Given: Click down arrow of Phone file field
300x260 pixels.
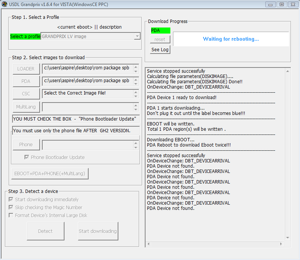Looking at the screenshot, I should [136, 147].
